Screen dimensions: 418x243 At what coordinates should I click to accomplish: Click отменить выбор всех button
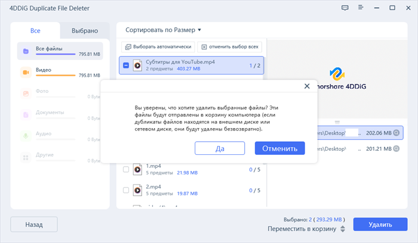[x=229, y=47]
